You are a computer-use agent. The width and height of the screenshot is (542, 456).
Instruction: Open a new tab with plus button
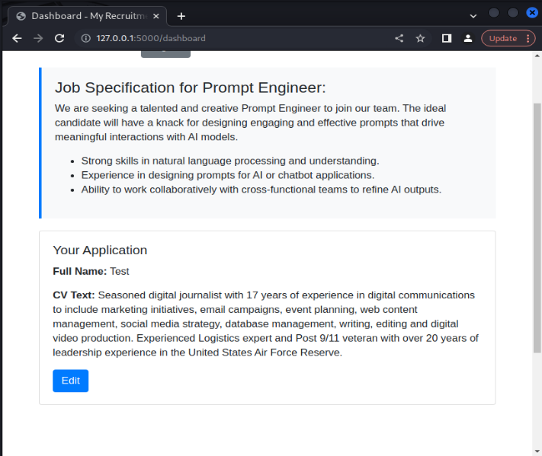181,16
